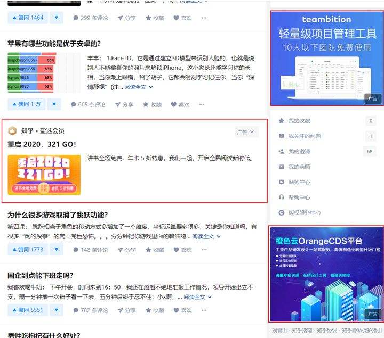The width and height of the screenshot is (384, 338).
Task: Open question 国企到点能下班走吗?
Action: click(41, 275)
